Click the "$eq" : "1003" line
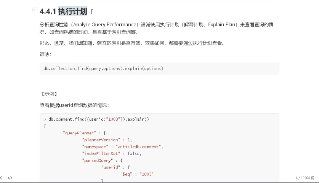Screen dimensions: 319x183 click(x=137, y=174)
